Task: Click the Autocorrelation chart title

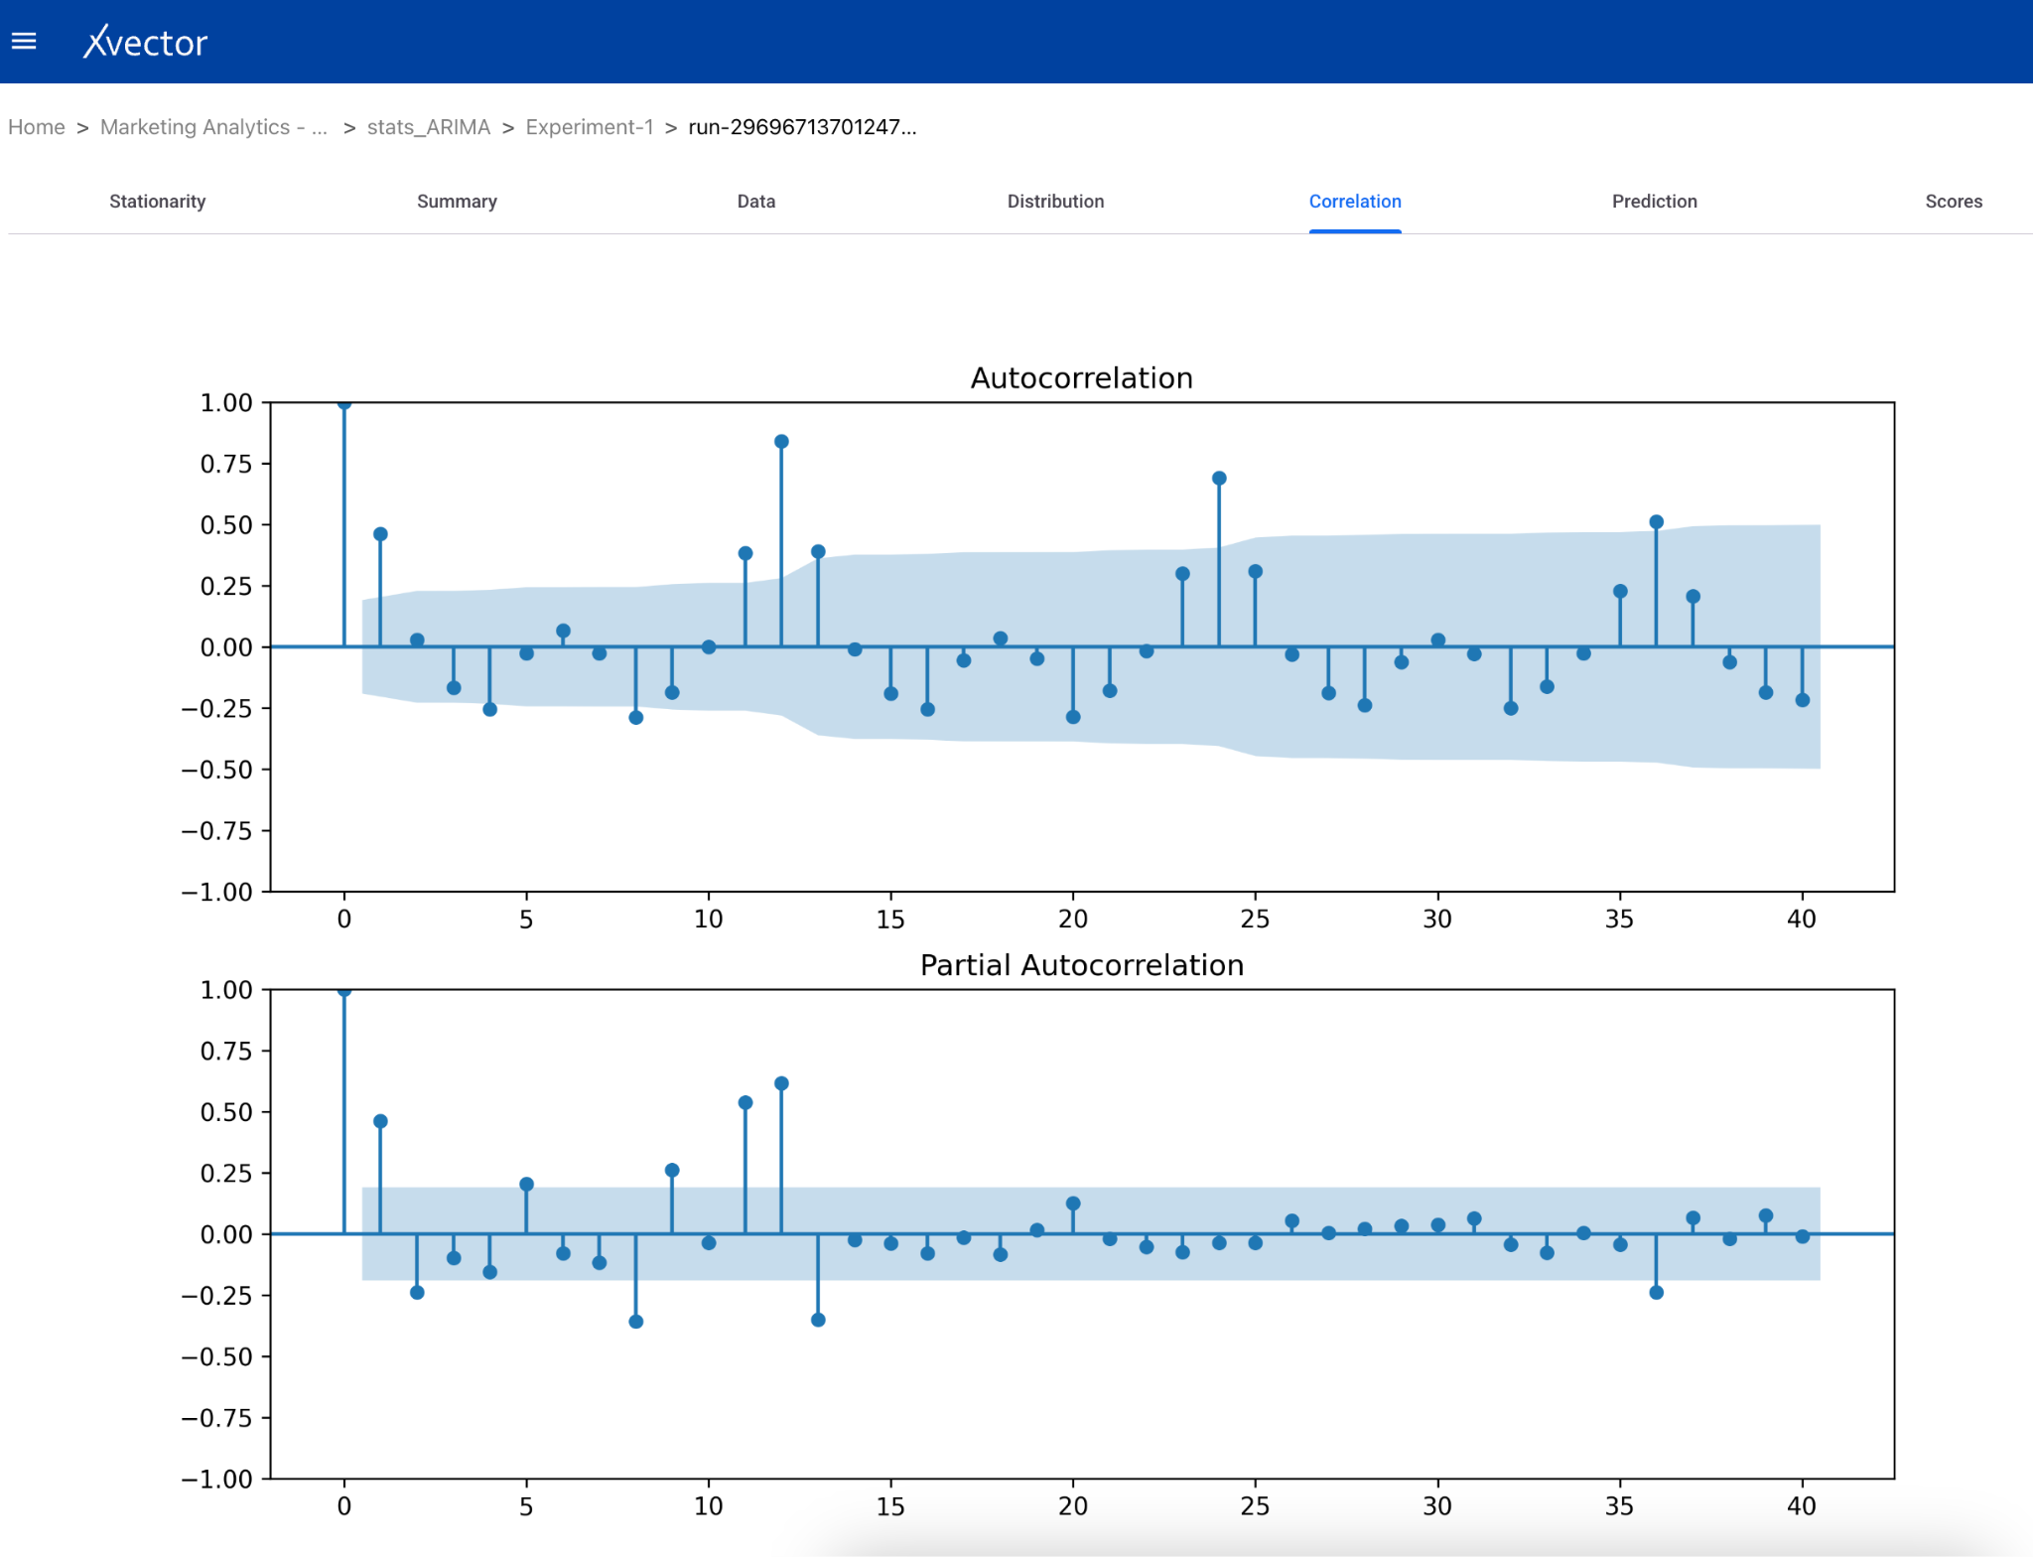Action: pos(1082,378)
